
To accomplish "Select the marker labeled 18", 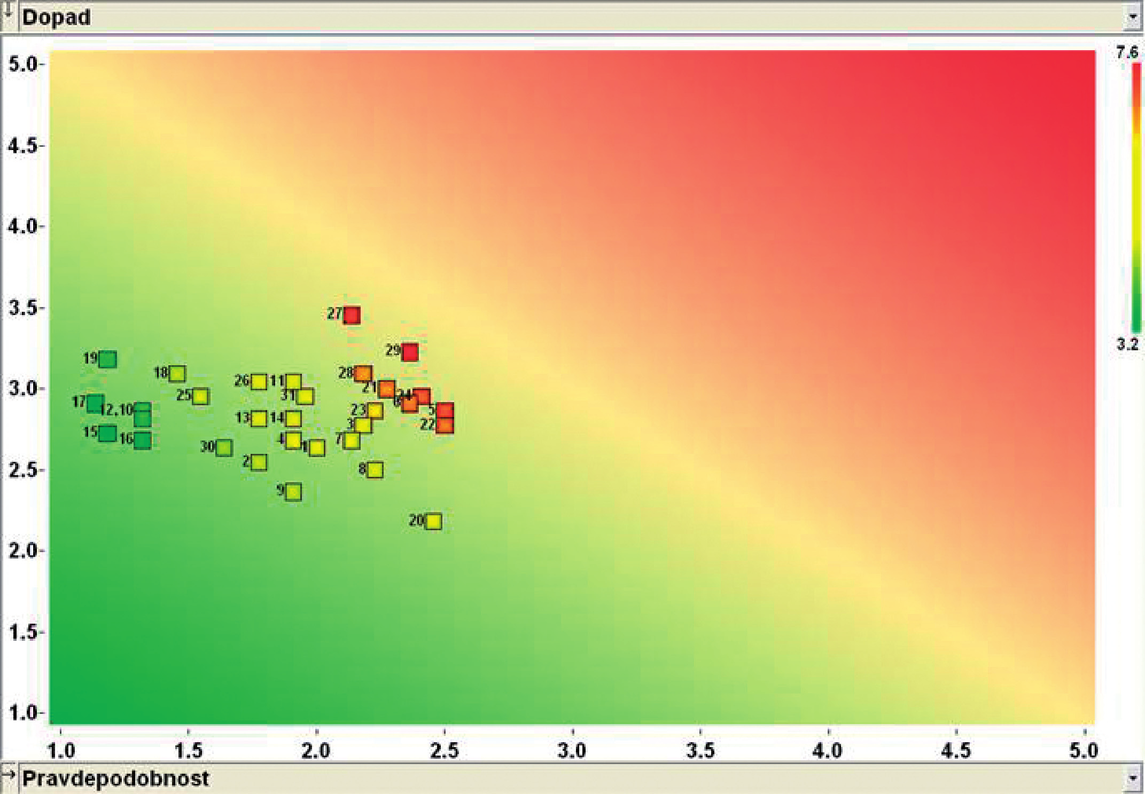I will click(x=177, y=374).
